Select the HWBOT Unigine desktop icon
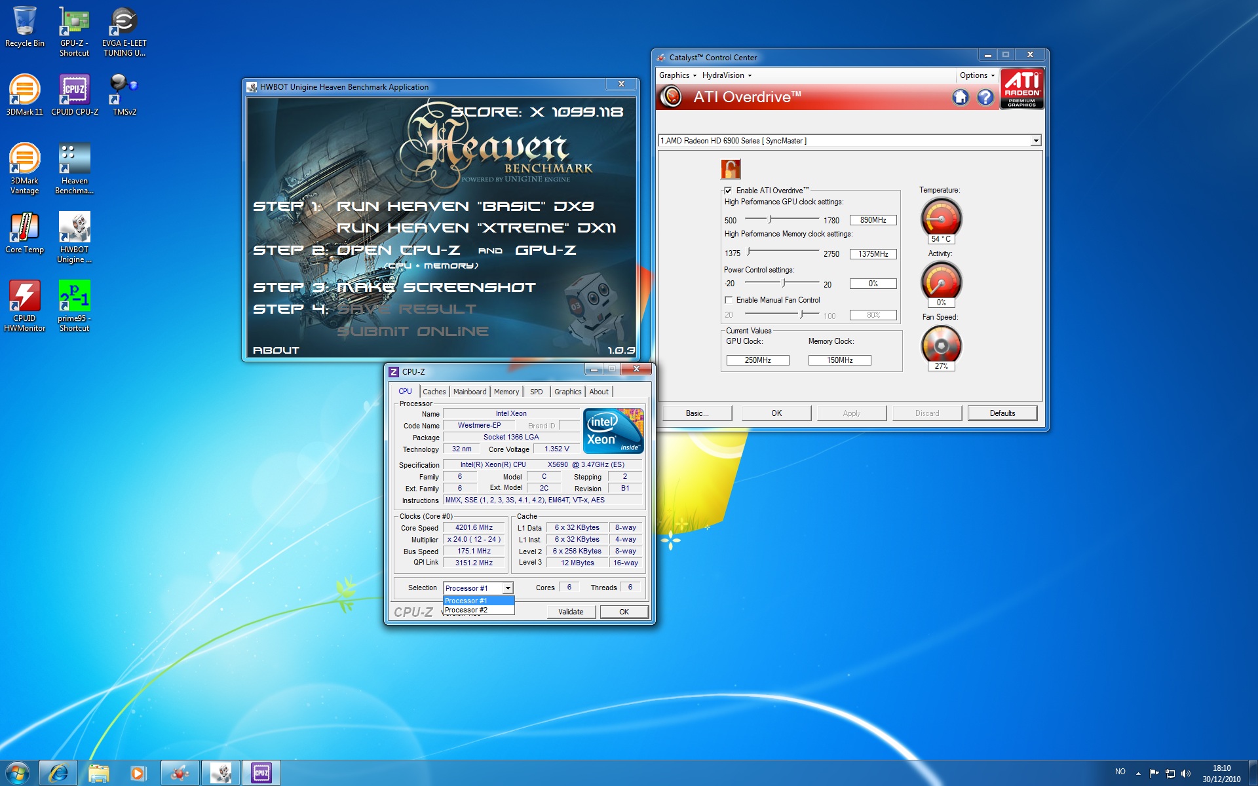The width and height of the screenshot is (1258, 786). (x=74, y=237)
